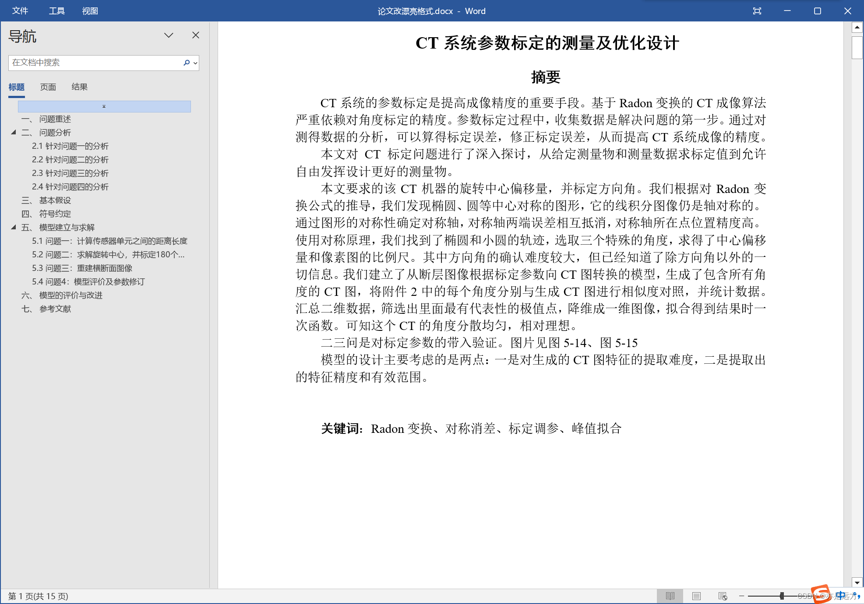Open the navigation pane options chevron
864x604 pixels.
coord(169,35)
